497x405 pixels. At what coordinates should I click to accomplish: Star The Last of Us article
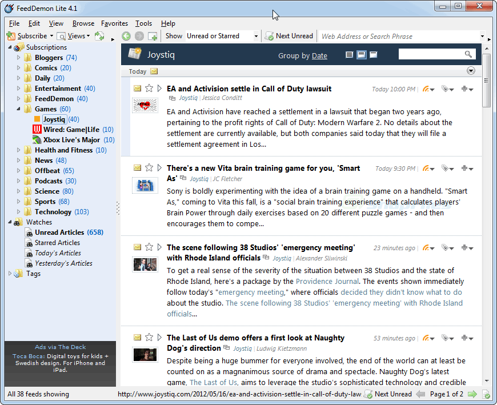[149, 337]
